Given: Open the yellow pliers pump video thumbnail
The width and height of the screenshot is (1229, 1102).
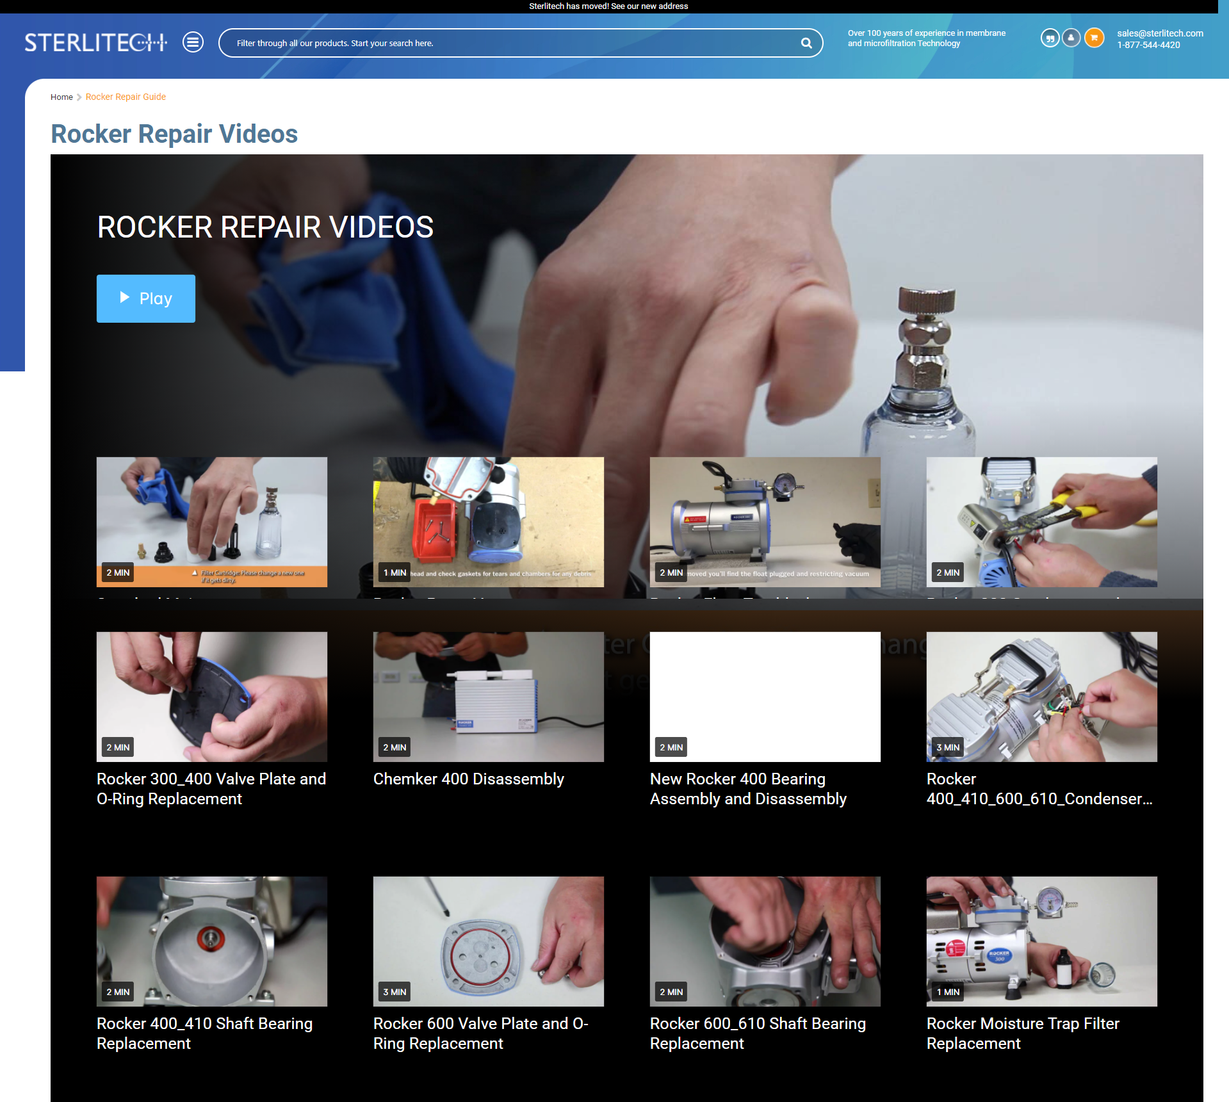Looking at the screenshot, I should point(1042,522).
